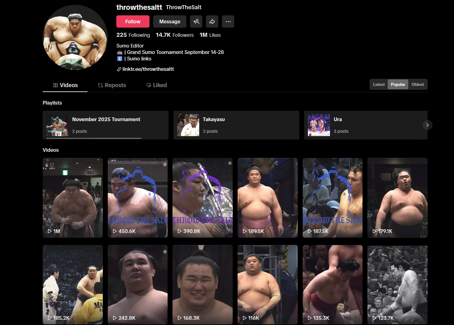Click the play icon on the 123.7K video

pos(374,318)
